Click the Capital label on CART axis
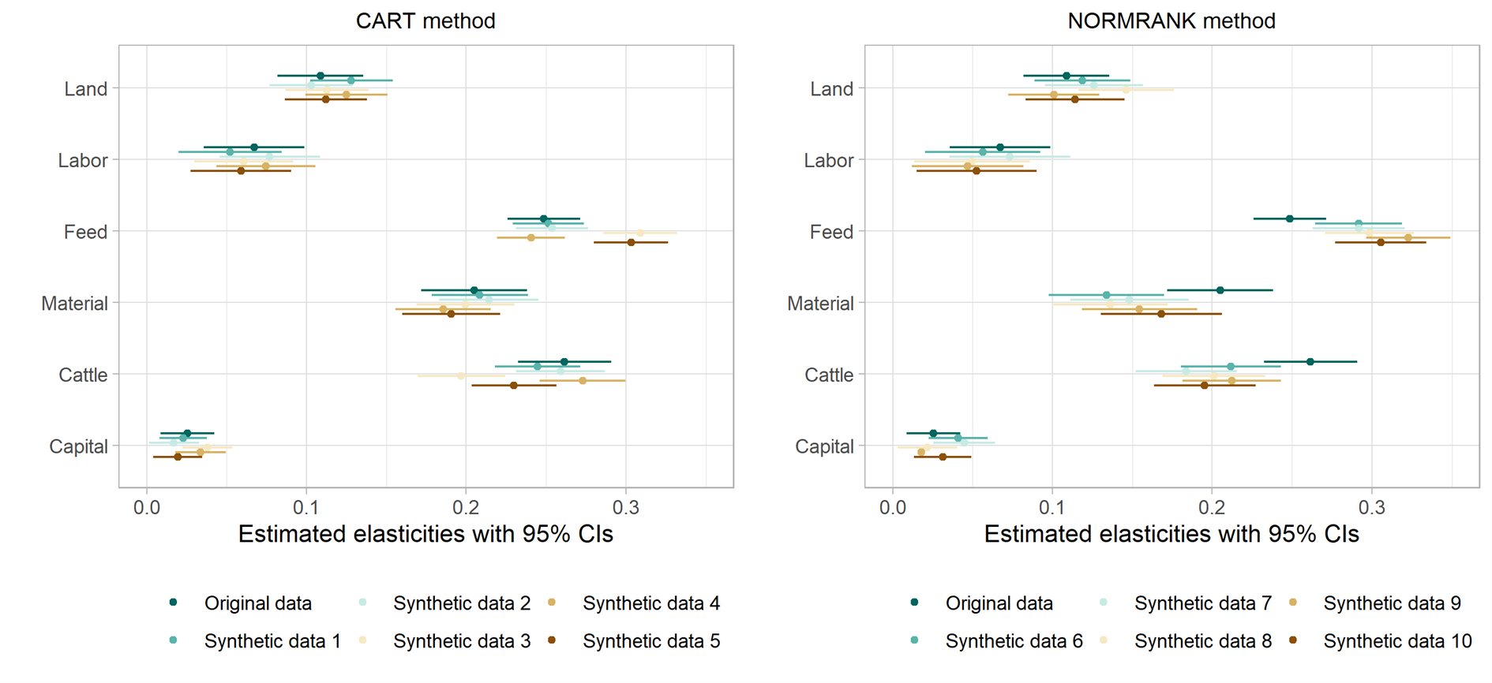1492x683 pixels. coord(78,446)
